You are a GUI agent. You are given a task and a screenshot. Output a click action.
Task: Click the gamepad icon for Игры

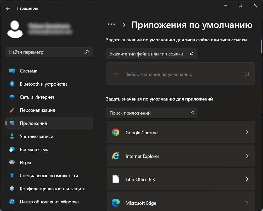[12, 162]
